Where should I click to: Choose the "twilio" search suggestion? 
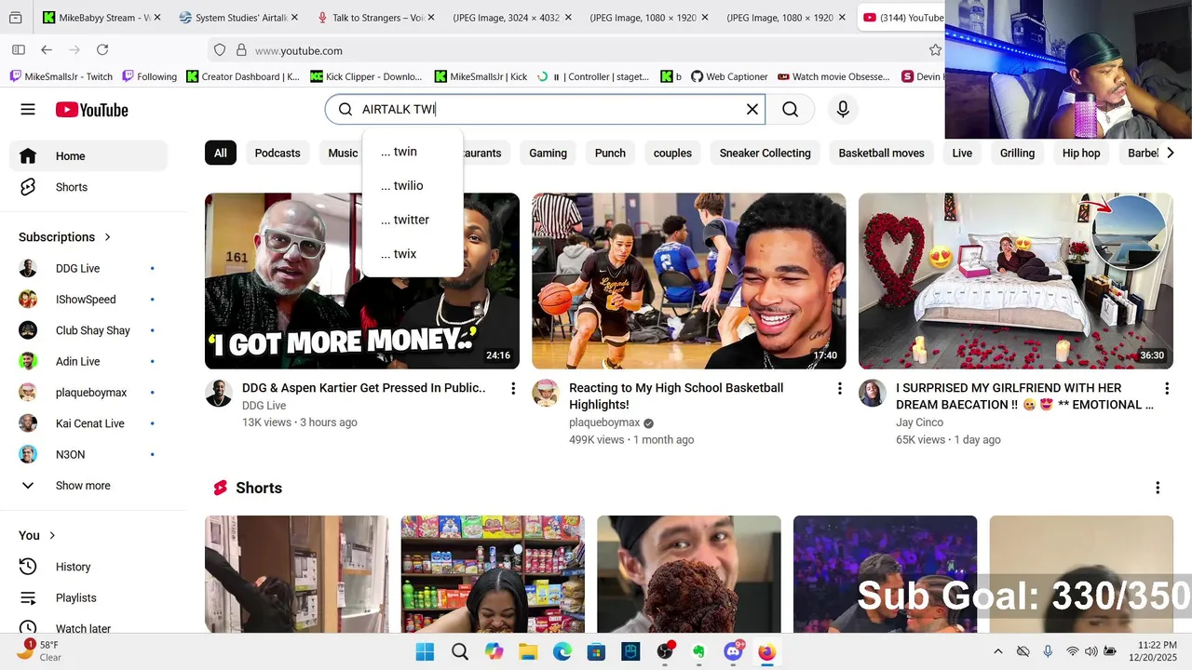click(x=413, y=186)
